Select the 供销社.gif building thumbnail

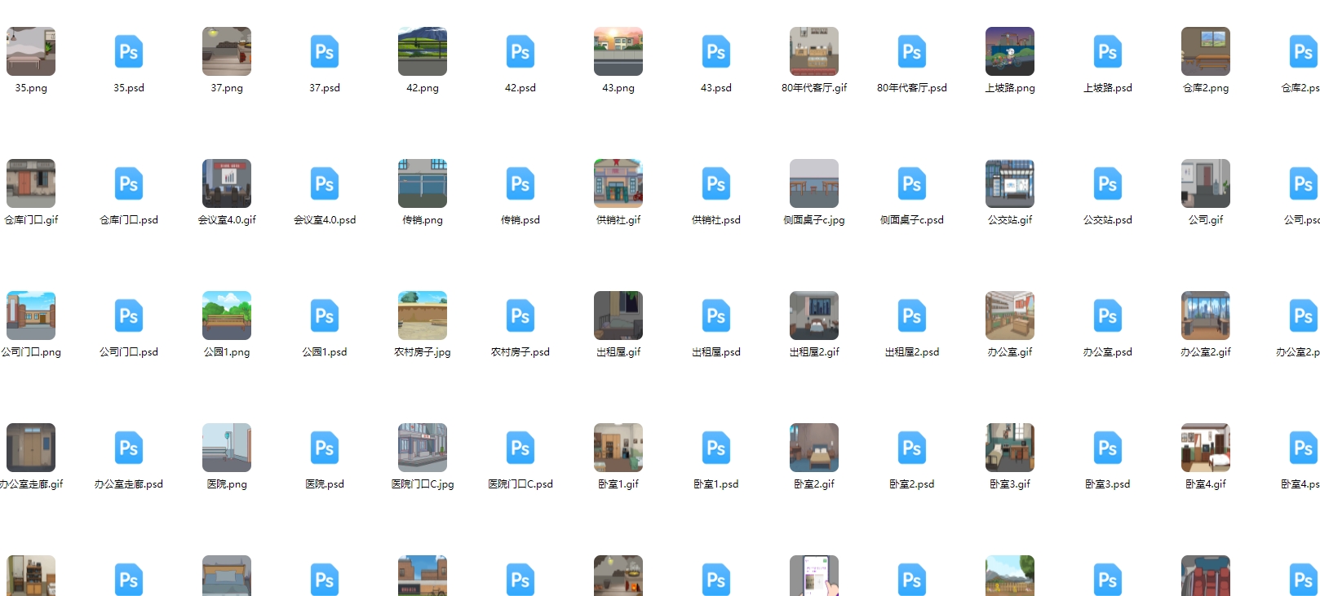tap(618, 183)
